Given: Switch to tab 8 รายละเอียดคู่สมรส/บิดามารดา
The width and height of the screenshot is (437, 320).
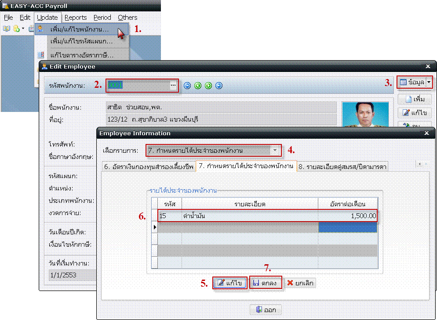Looking at the screenshot, I should [x=342, y=166].
